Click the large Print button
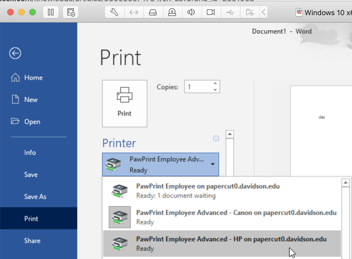 [x=125, y=104]
